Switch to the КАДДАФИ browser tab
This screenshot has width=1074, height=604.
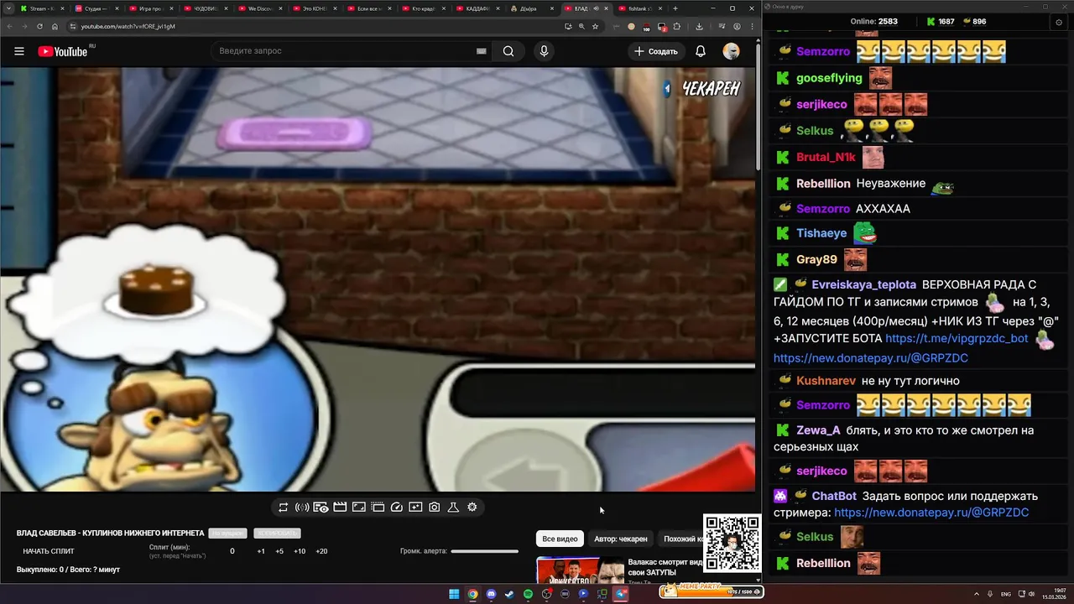point(478,8)
